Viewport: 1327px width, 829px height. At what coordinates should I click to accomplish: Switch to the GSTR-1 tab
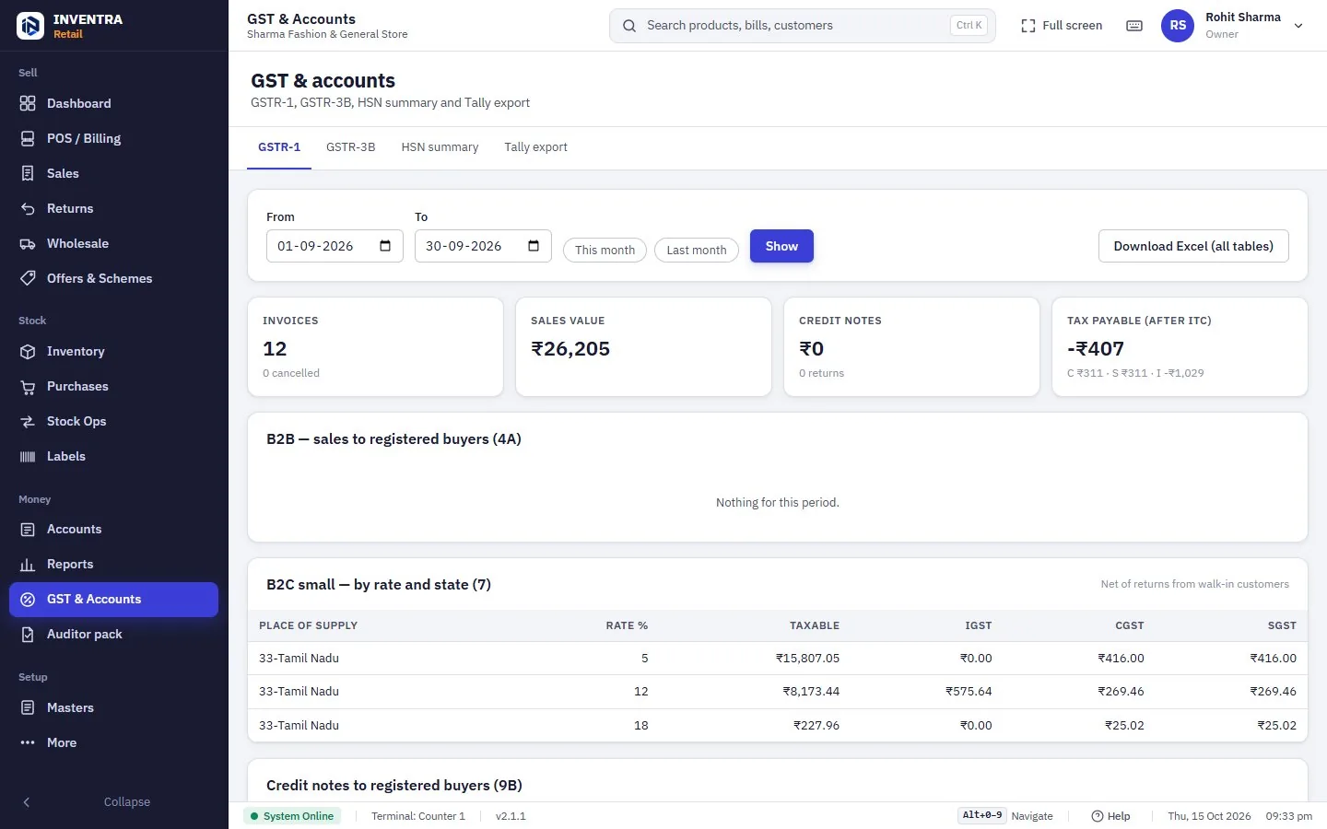279,147
